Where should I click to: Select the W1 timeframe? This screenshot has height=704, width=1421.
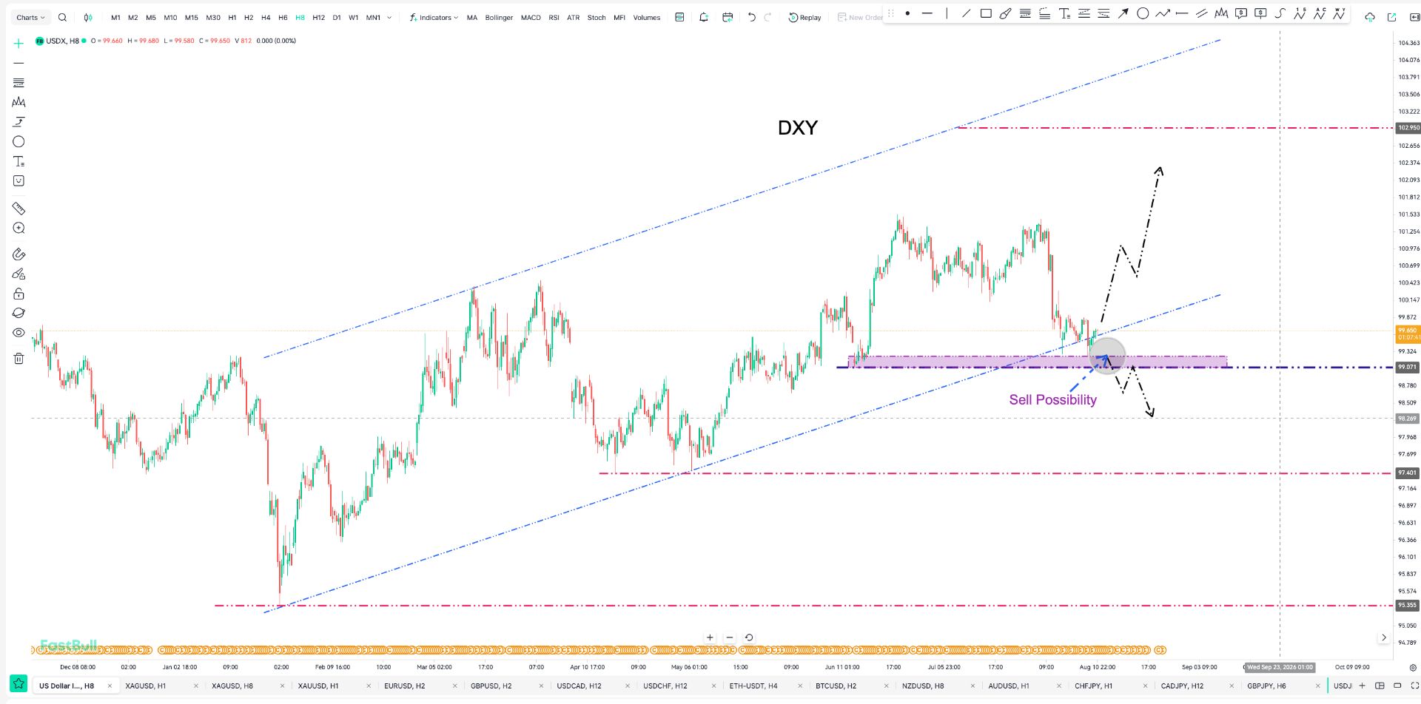354,18
